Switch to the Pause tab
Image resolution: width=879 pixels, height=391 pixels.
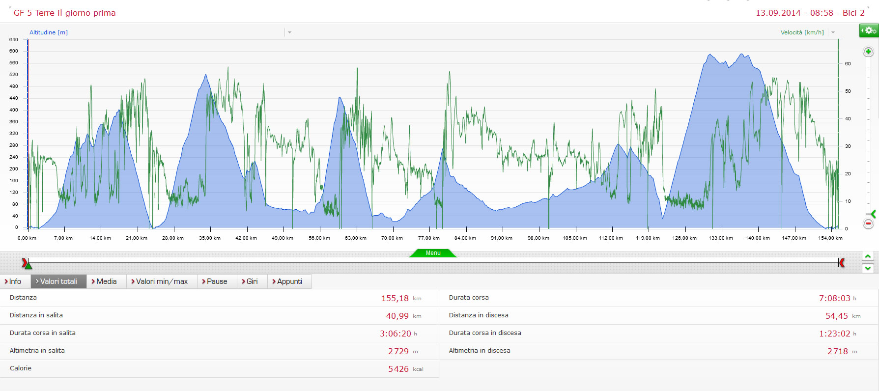pyautogui.click(x=217, y=281)
